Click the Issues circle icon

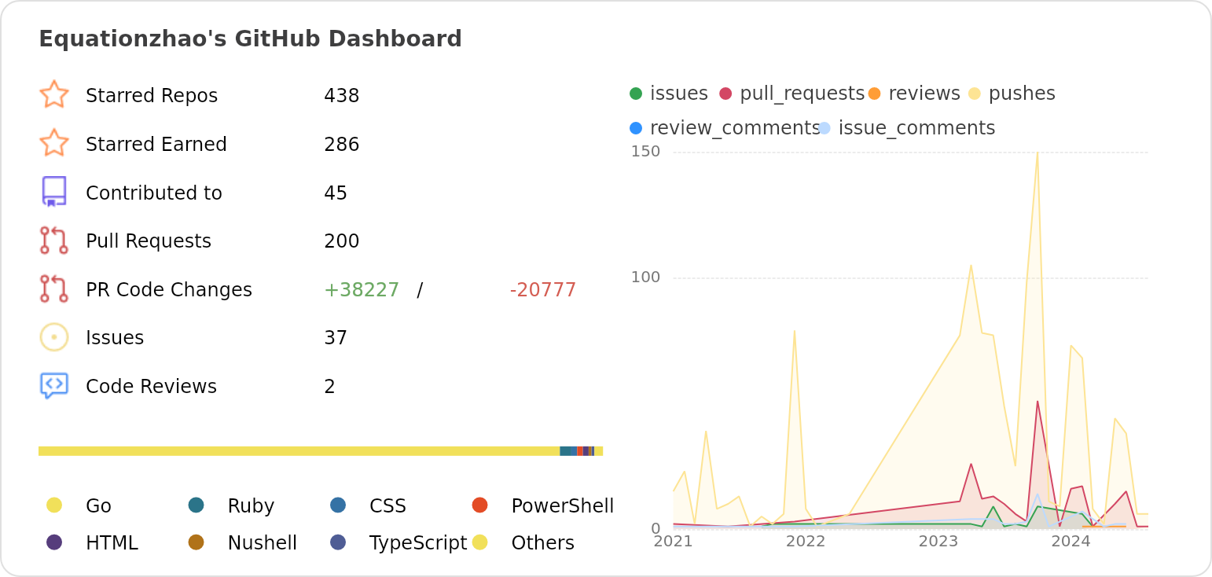click(54, 337)
